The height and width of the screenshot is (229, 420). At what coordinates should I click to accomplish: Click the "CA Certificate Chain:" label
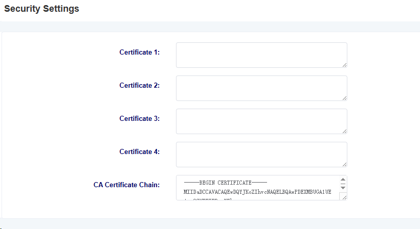click(126, 185)
